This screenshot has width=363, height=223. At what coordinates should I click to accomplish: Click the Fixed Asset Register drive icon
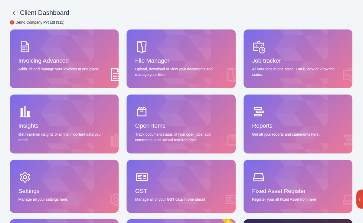[259, 177]
